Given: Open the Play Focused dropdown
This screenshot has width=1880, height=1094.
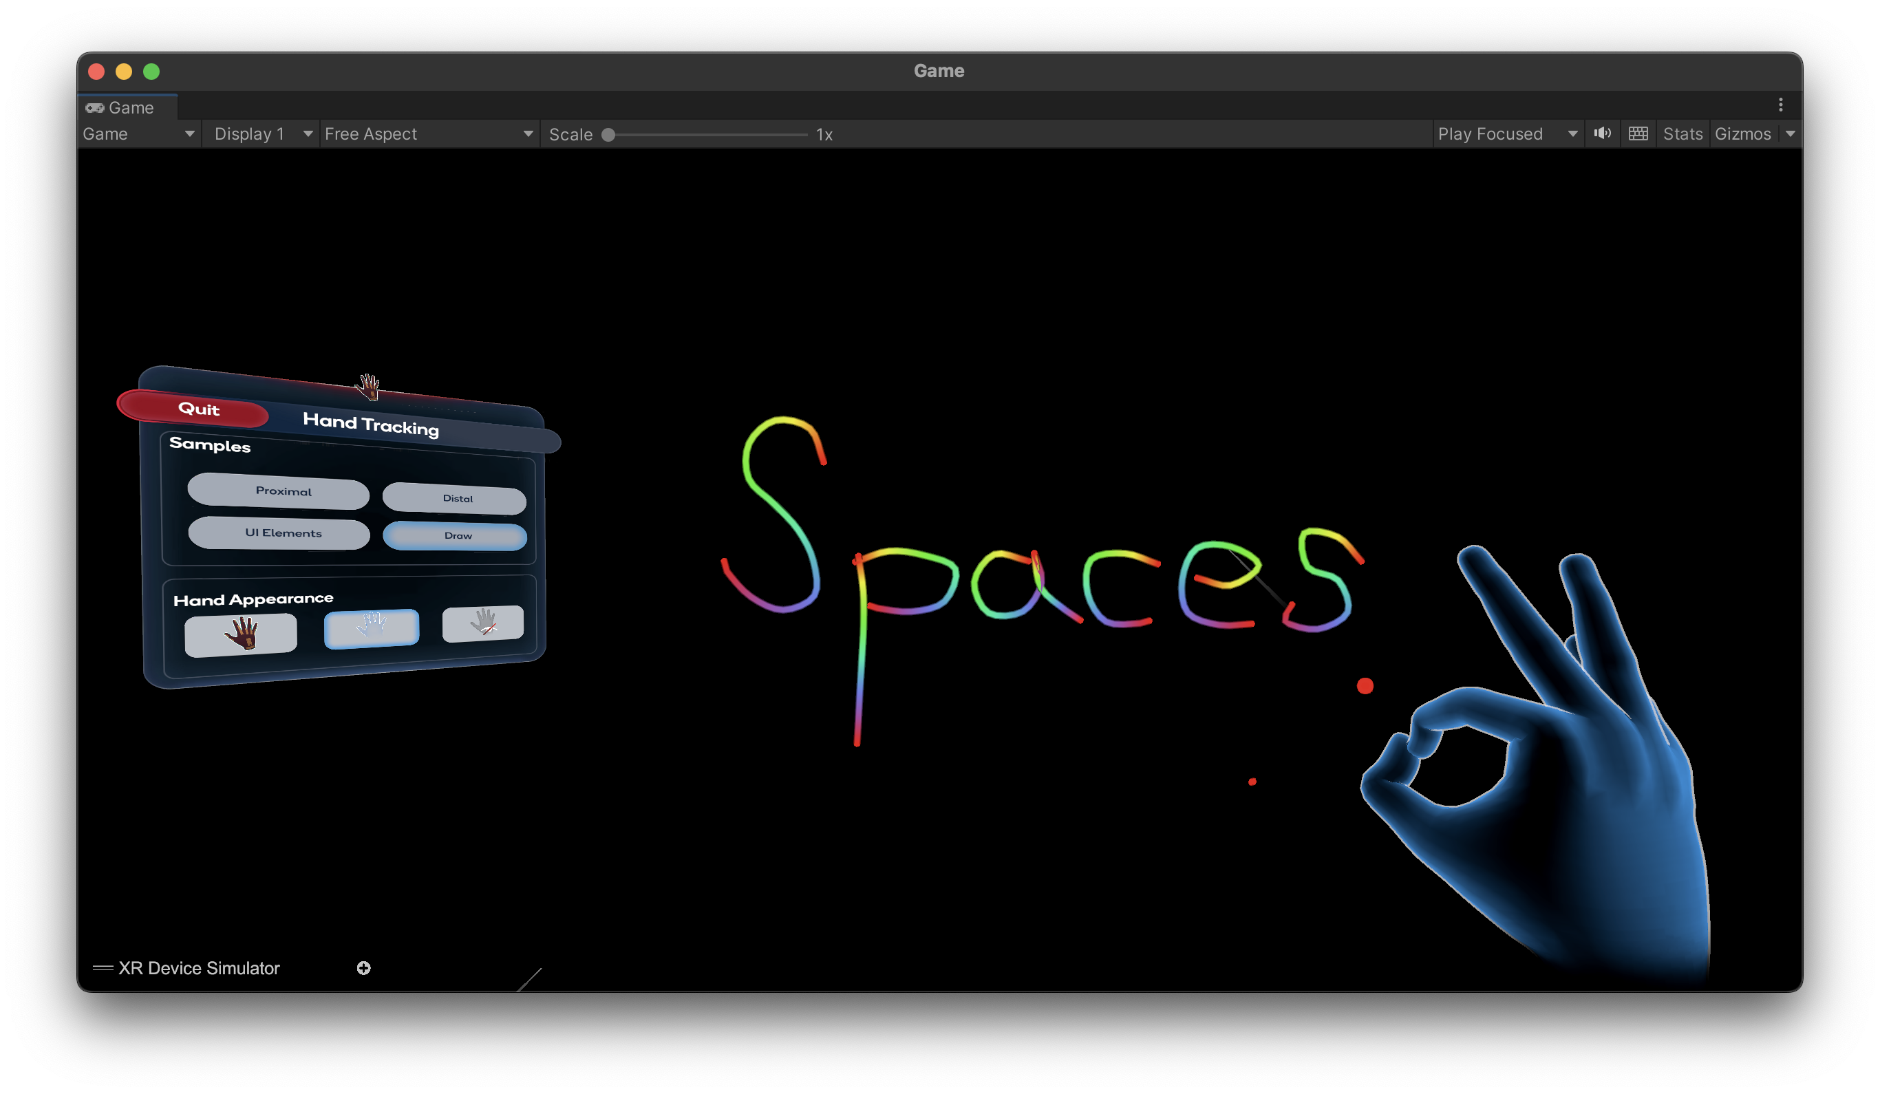Looking at the screenshot, I should (x=1507, y=134).
